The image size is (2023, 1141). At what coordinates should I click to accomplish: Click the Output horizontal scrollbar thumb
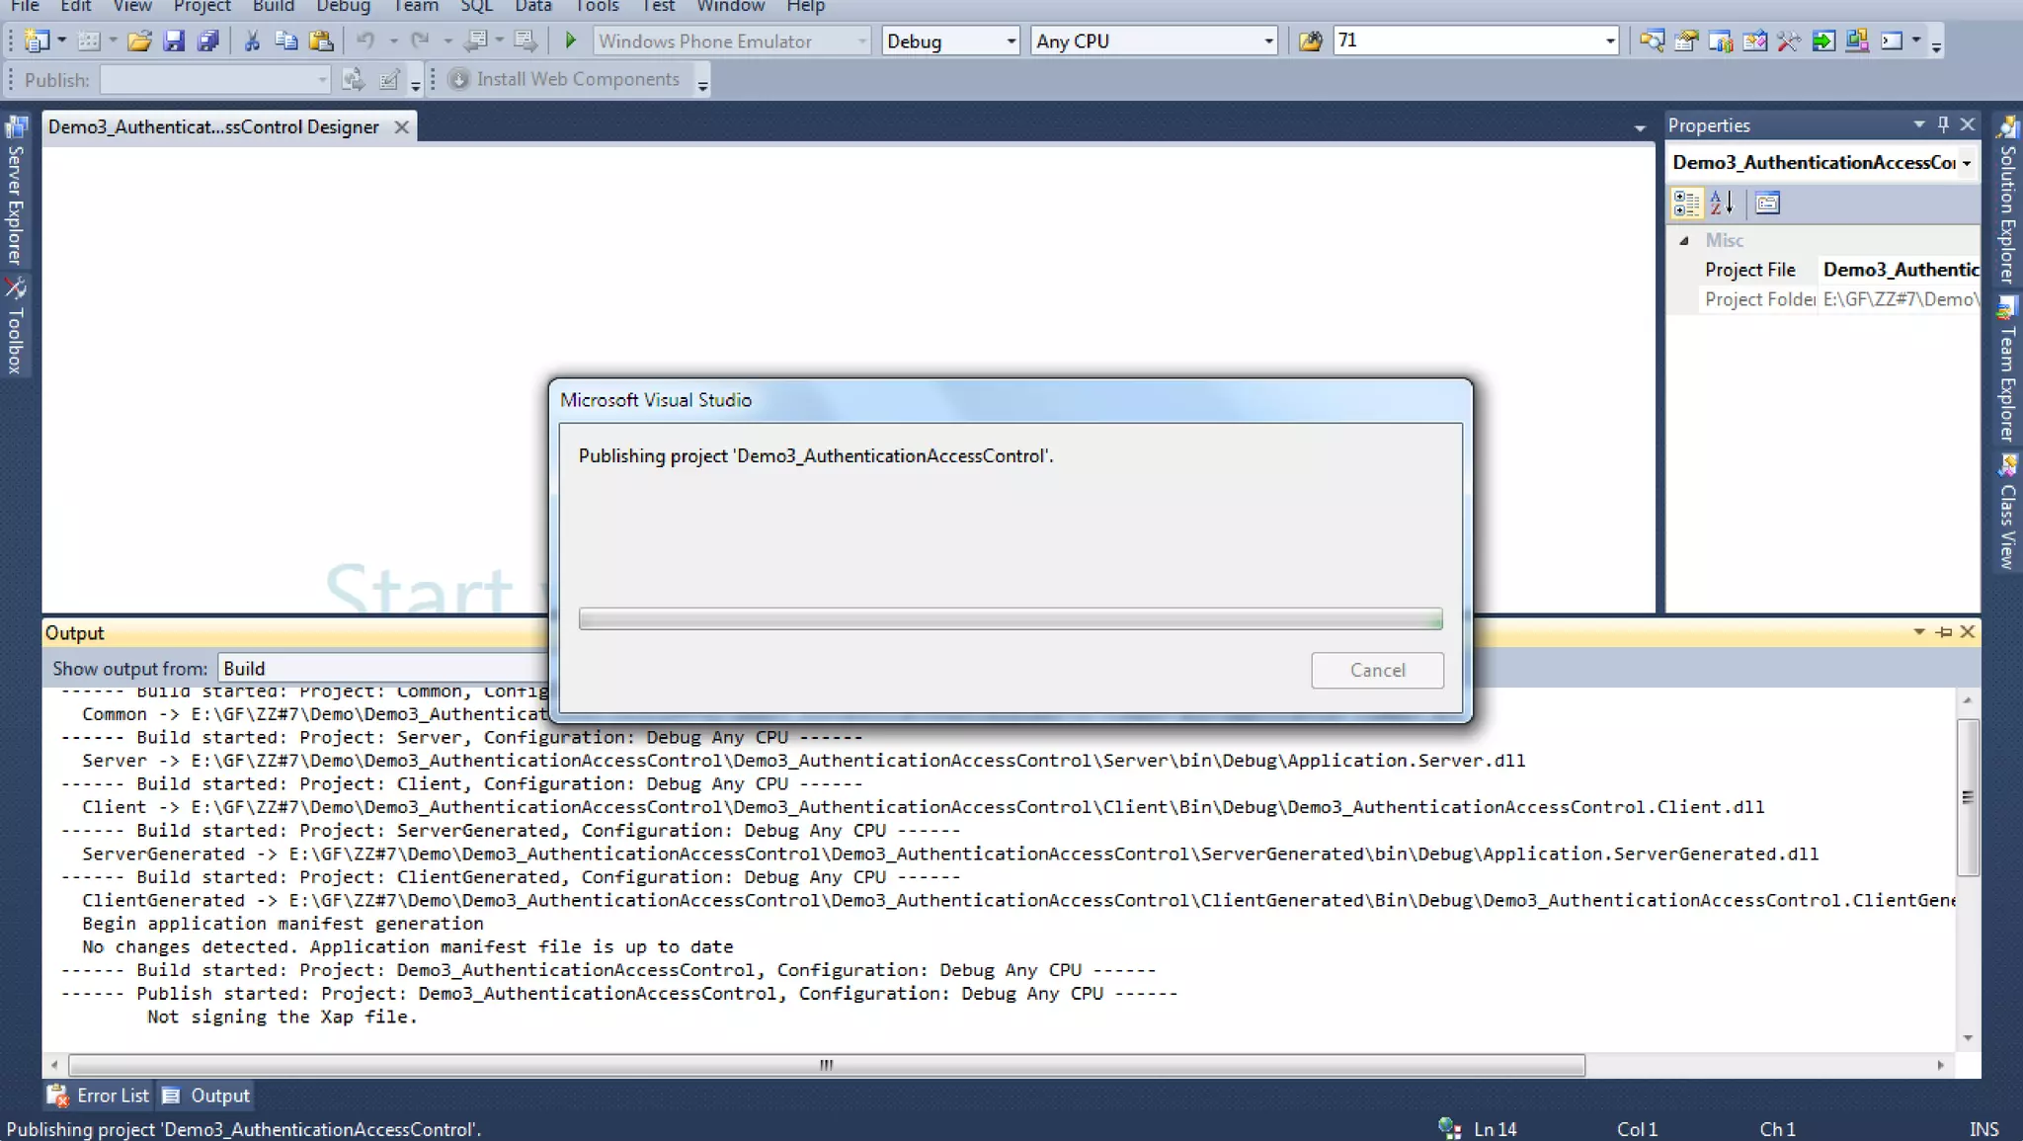[x=826, y=1065]
